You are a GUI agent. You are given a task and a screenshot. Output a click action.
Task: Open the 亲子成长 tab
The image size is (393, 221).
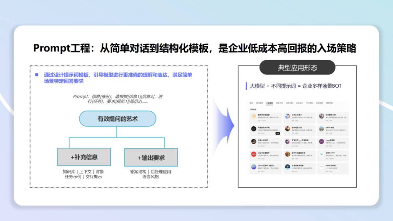pyautogui.click(x=299, y=103)
